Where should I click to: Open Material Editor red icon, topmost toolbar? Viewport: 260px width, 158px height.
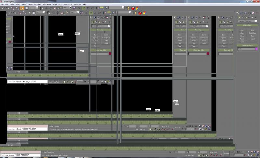pyautogui.click(x=133, y=8)
